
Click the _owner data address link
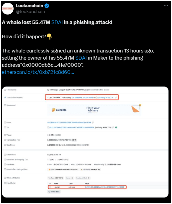[104, 187]
